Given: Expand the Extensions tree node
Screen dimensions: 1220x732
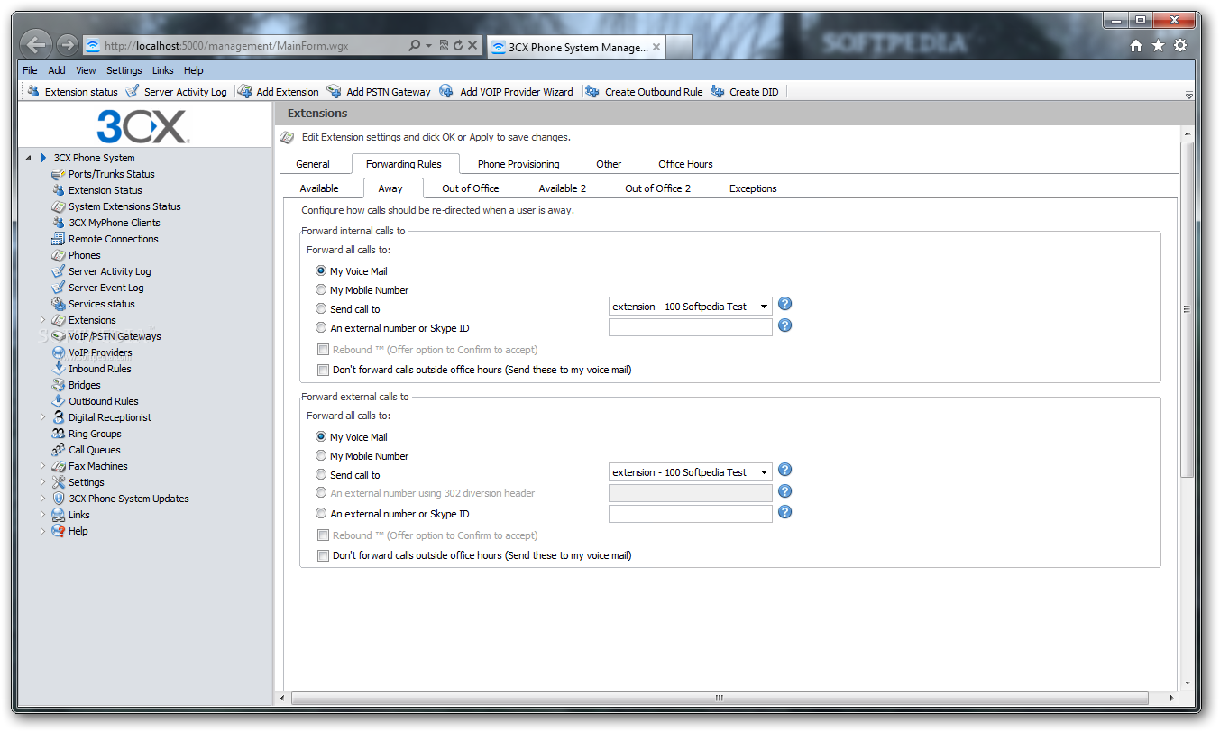Looking at the screenshot, I should tap(42, 320).
